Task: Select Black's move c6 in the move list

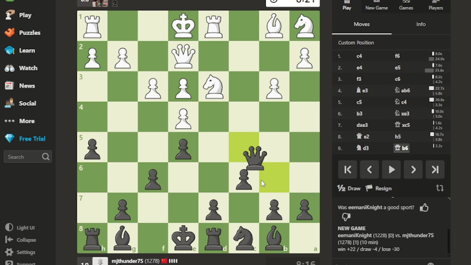Action: [397, 79]
